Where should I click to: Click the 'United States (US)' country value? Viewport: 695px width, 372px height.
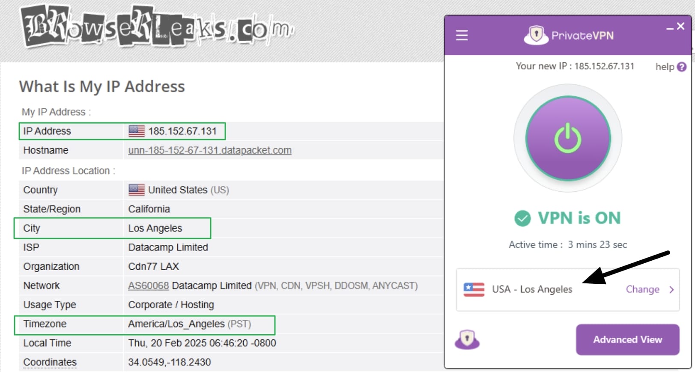pos(188,190)
